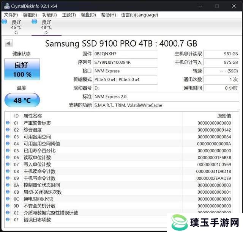The height and width of the screenshot is (232, 243).
Task: Click the status dot for attribute 0A
Action: [8, 185]
